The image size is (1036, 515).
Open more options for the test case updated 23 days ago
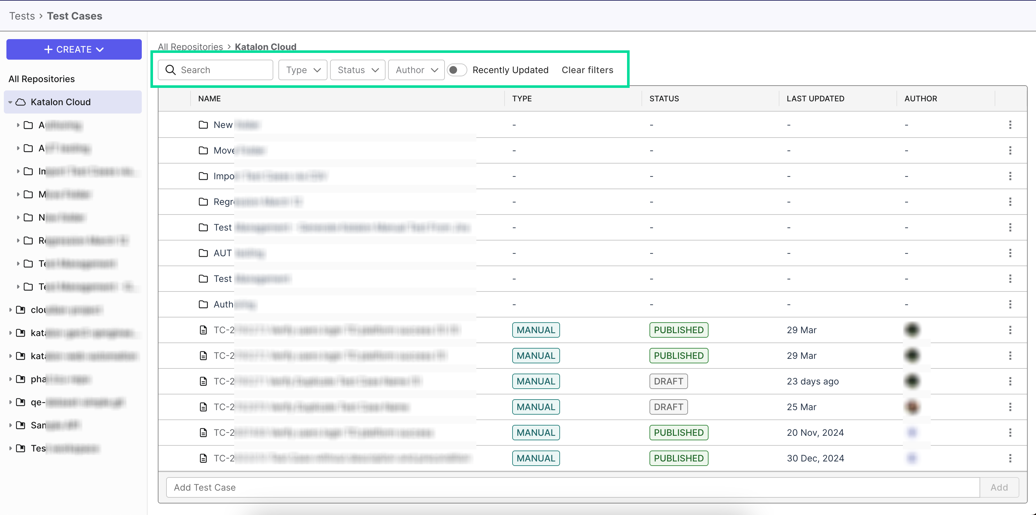click(x=1010, y=381)
